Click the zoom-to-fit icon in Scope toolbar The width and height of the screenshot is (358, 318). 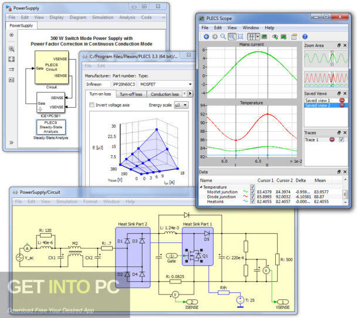[x=240, y=37]
